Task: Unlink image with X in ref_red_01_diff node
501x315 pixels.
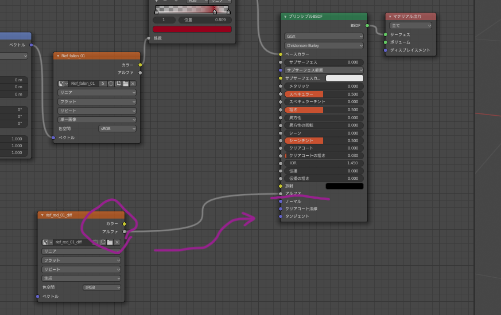Action: [x=117, y=242]
